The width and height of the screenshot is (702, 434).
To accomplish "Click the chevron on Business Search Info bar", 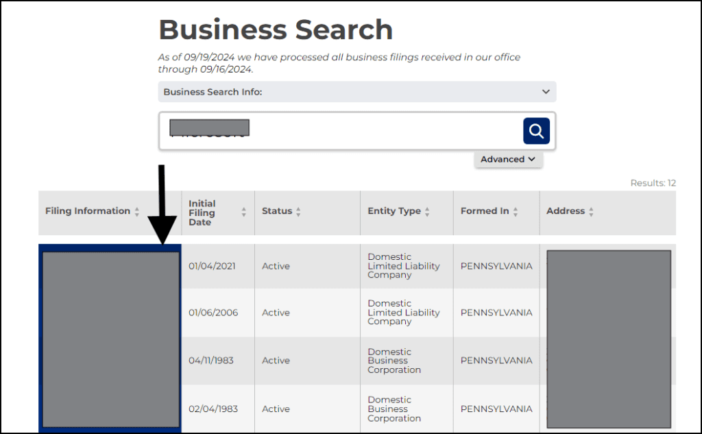I will (x=546, y=91).
